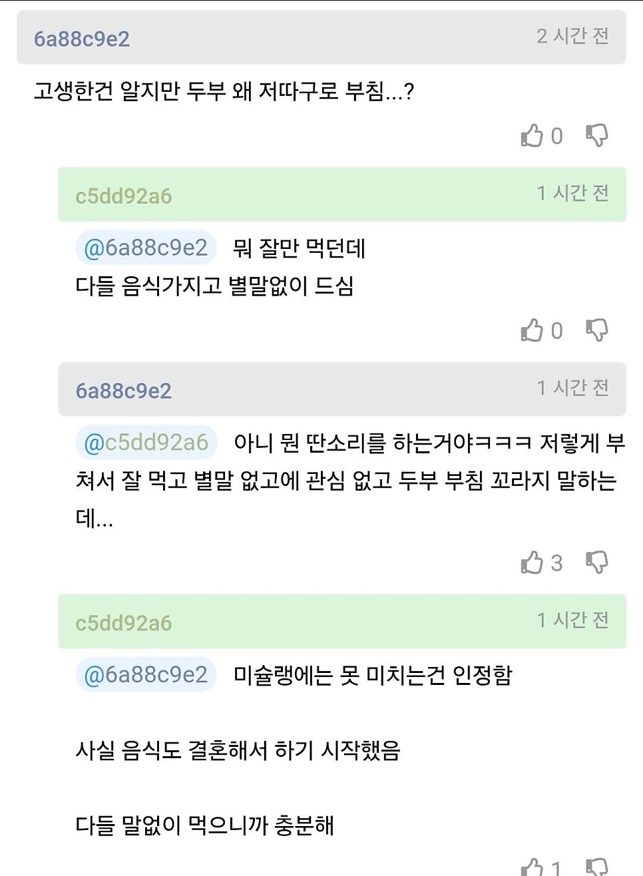Dislike the top comment by 6a88c9e2
The height and width of the screenshot is (876, 643).
596,135
